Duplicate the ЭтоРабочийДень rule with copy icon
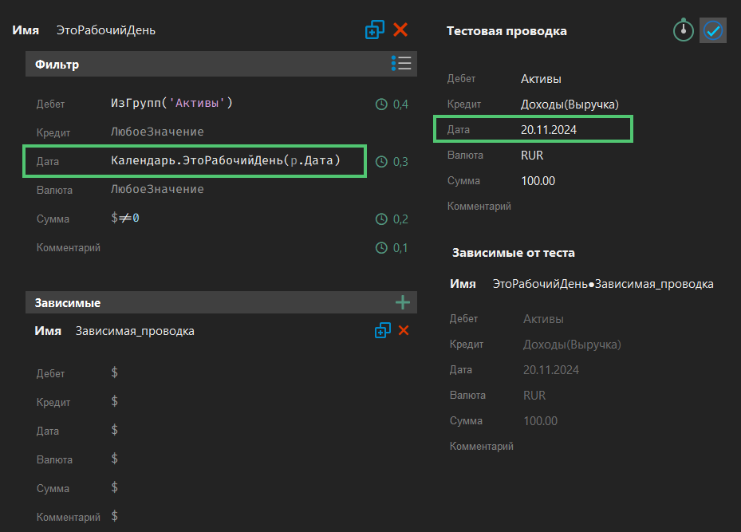The image size is (741, 532). pos(374,30)
